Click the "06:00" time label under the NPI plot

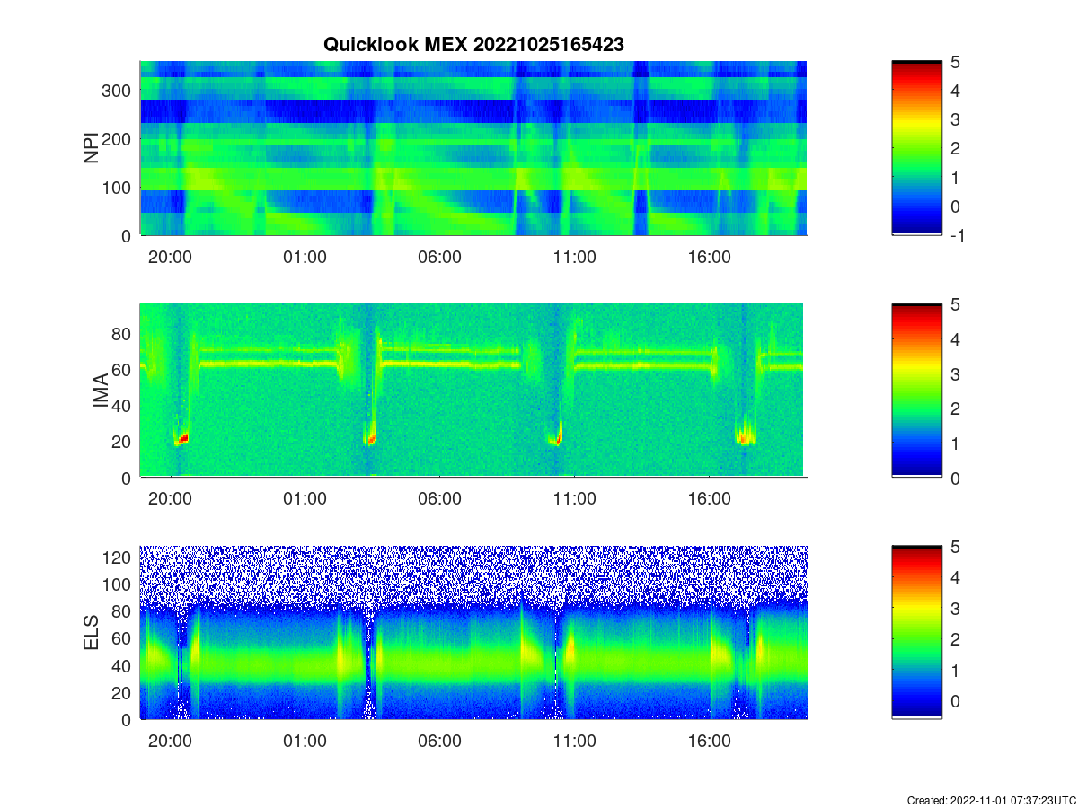pos(439,258)
